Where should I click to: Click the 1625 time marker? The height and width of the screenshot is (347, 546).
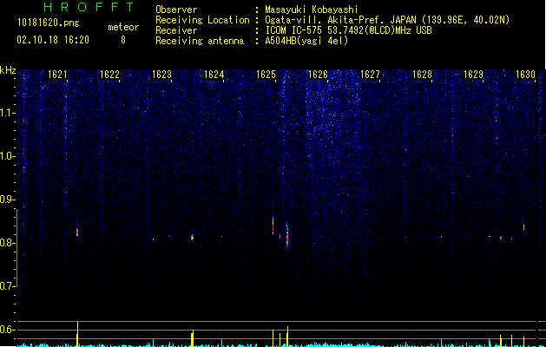pos(266,75)
